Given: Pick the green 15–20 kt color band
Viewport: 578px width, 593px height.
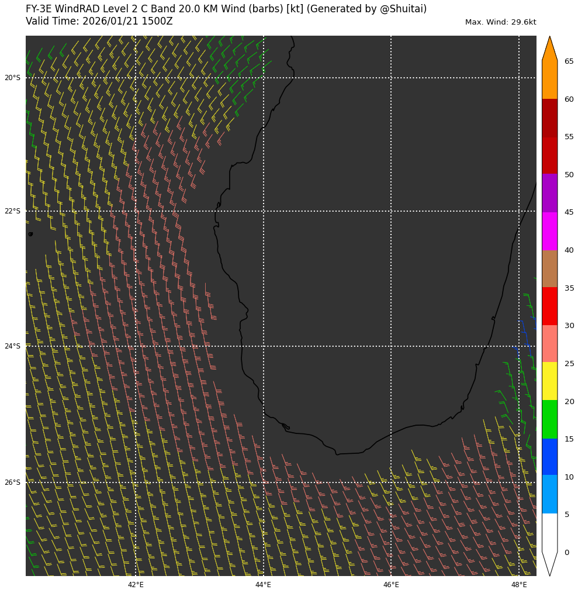Looking at the screenshot, I should (x=549, y=419).
